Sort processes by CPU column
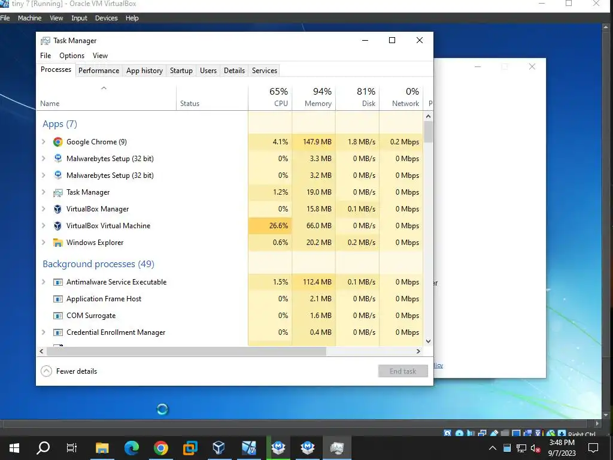 coord(270,97)
